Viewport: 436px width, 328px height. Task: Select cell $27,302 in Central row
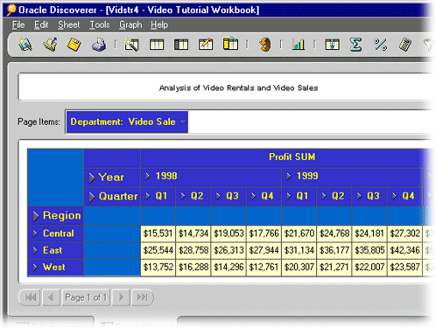(x=404, y=234)
